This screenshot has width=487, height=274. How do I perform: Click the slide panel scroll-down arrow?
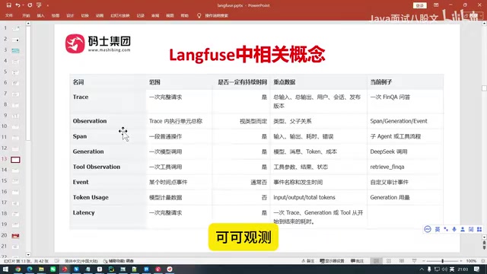(x=28, y=254)
